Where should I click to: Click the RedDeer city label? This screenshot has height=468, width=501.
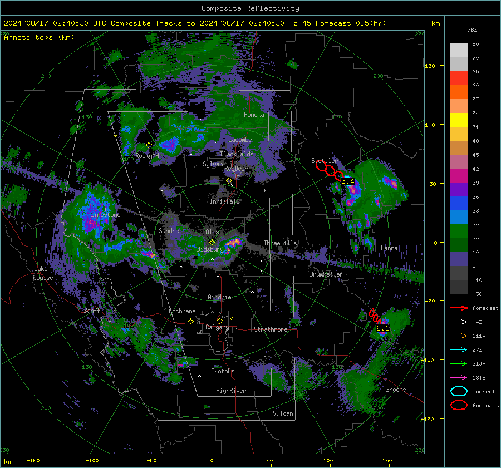(x=236, y=169)
